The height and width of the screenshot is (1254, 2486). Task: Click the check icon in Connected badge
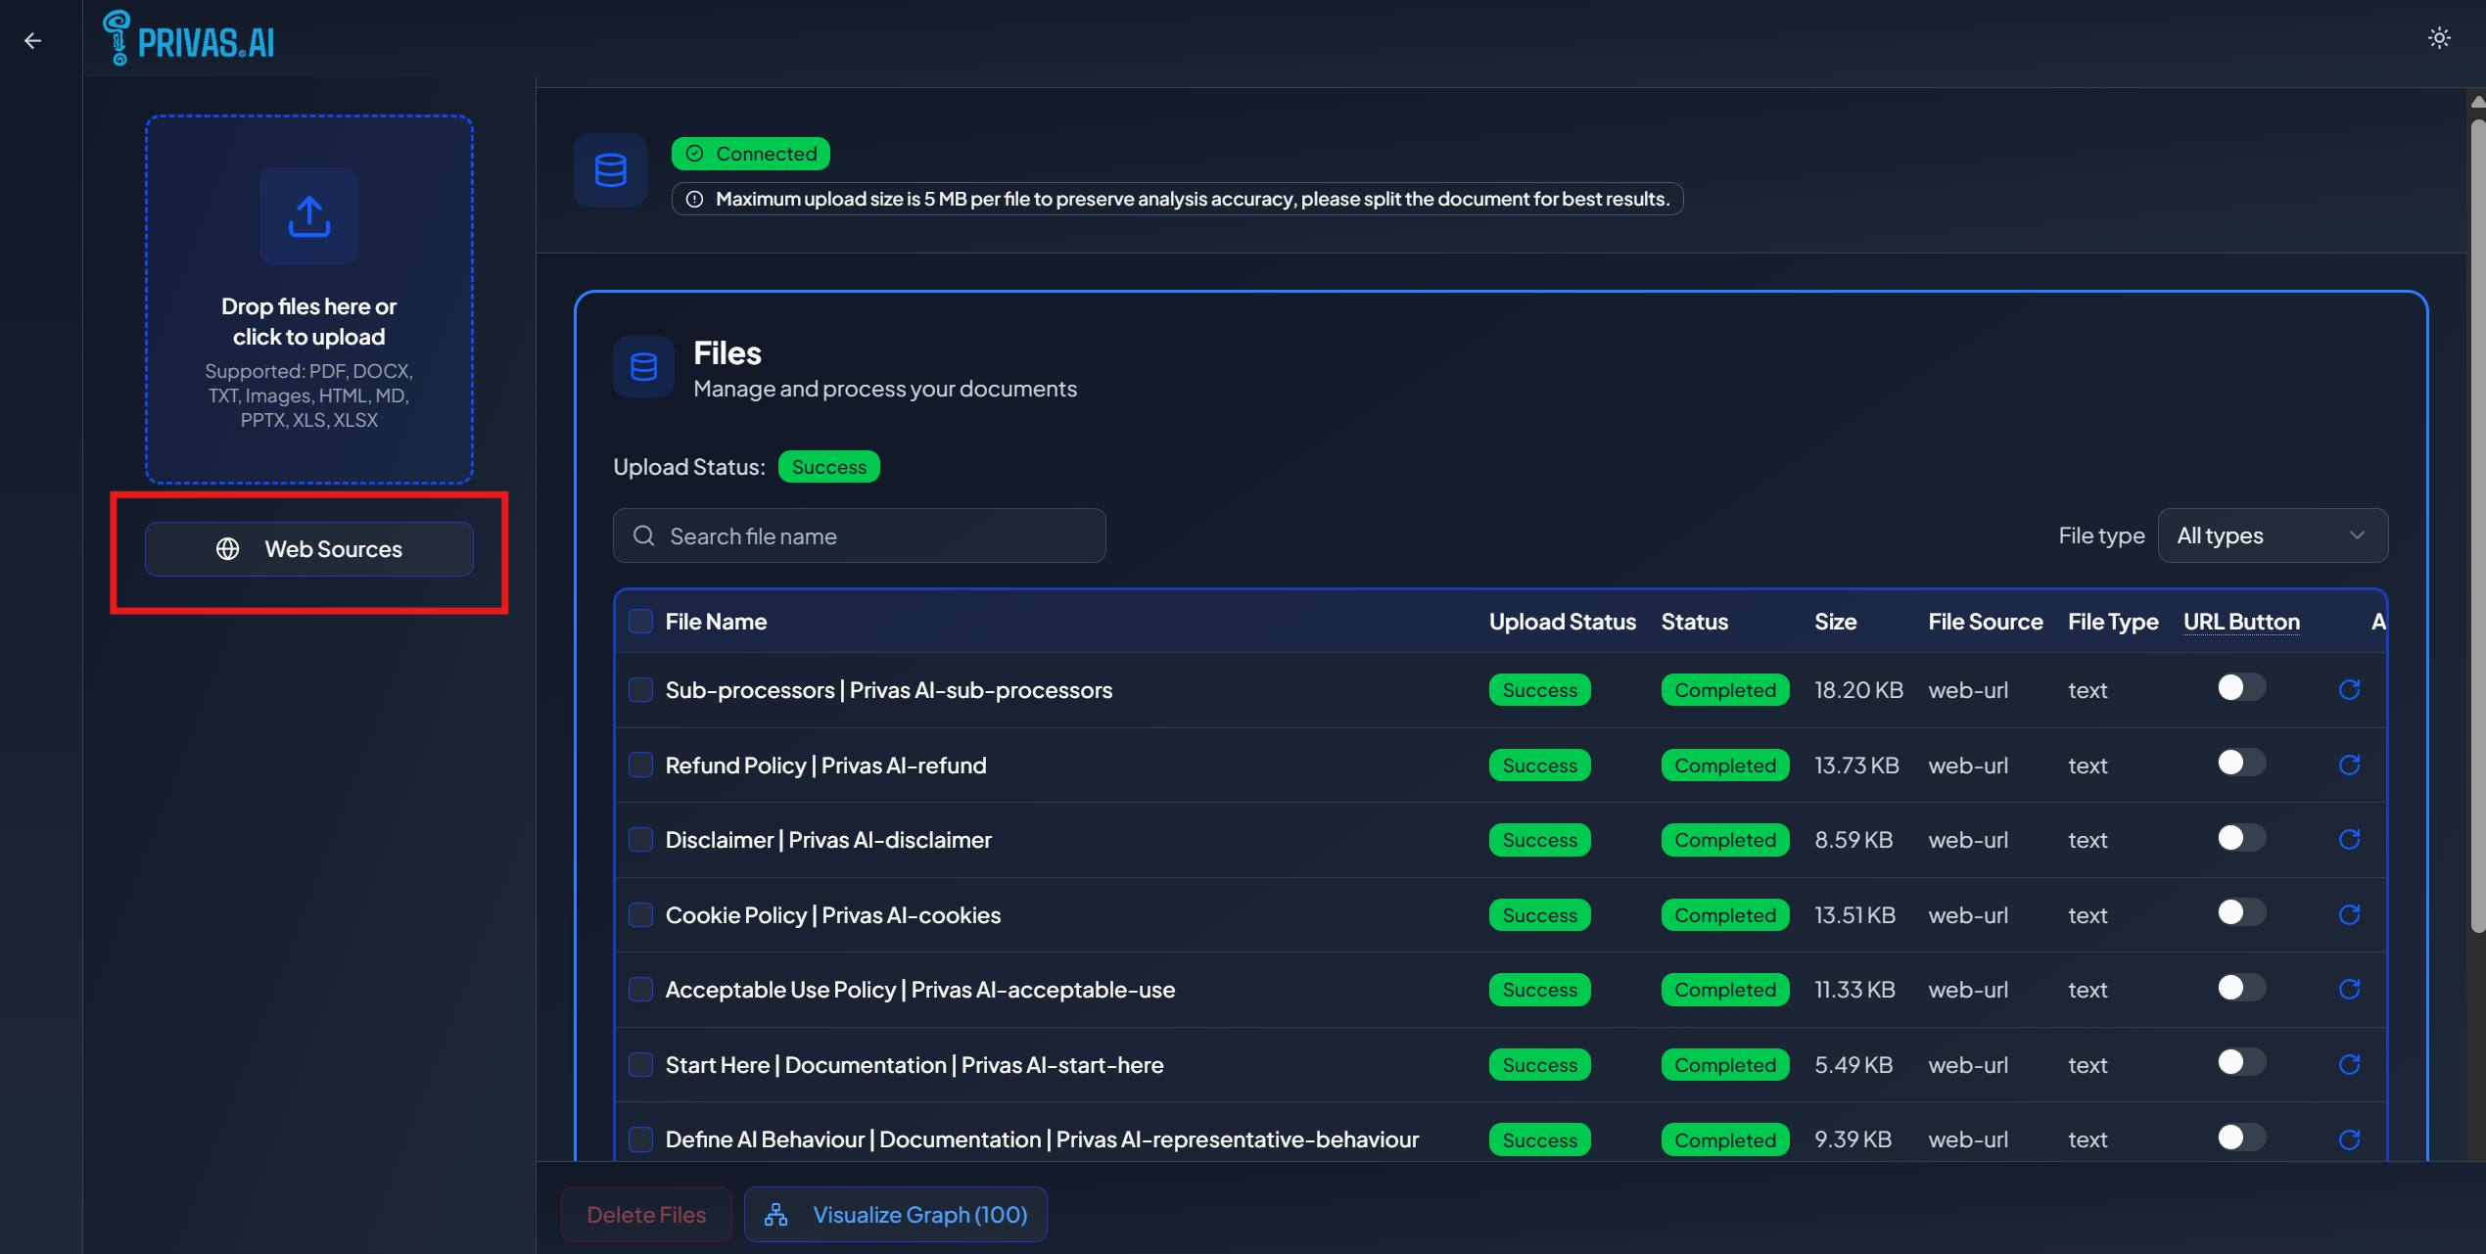tap(694, 154)
